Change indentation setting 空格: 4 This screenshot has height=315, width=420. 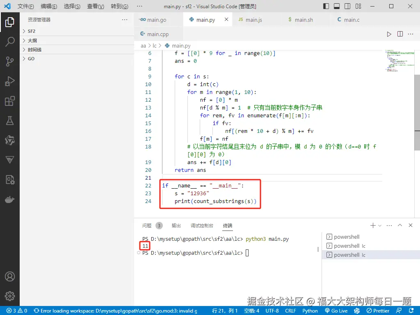point(251,311)
